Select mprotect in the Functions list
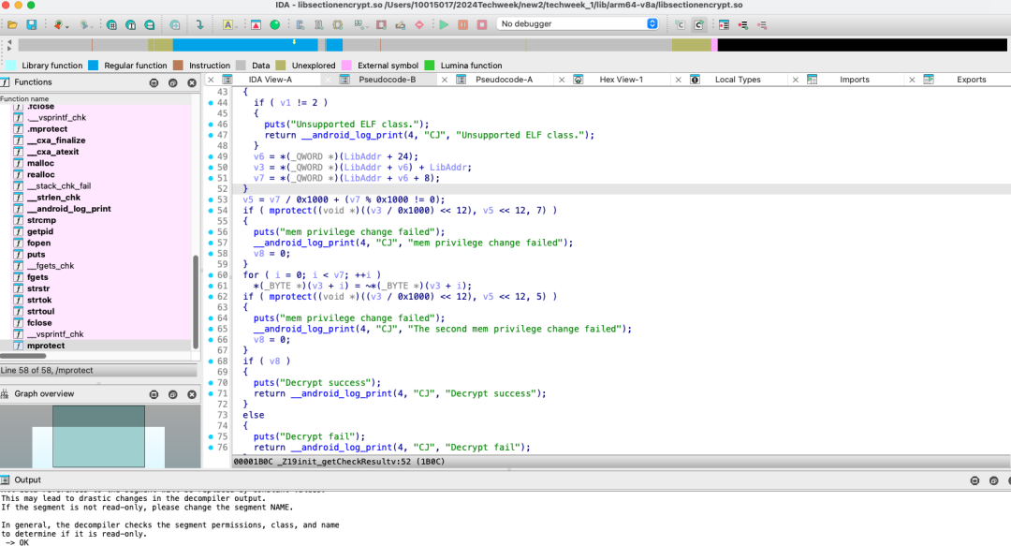This screenshot has height=546, width=1011. pyautogui.click(x=47, y=346)
